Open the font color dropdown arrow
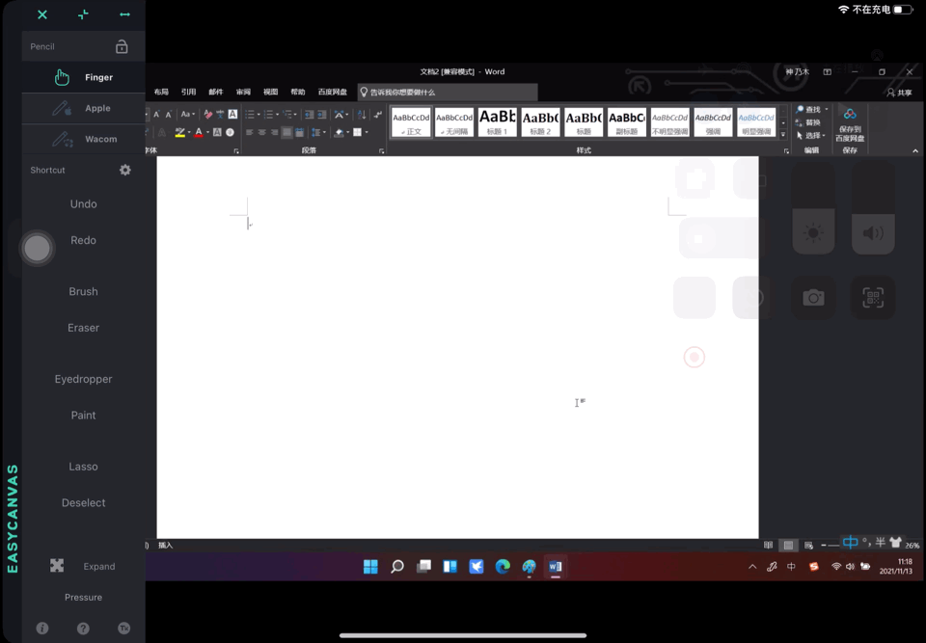This screenshot has width=926, height=643. [x=206, y=133]
